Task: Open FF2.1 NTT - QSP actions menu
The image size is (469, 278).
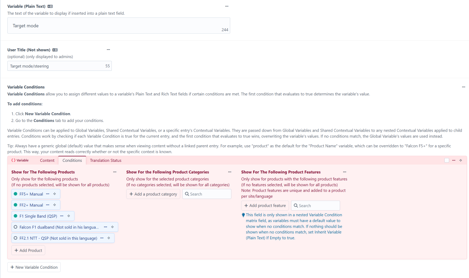Action: [102, 238]
